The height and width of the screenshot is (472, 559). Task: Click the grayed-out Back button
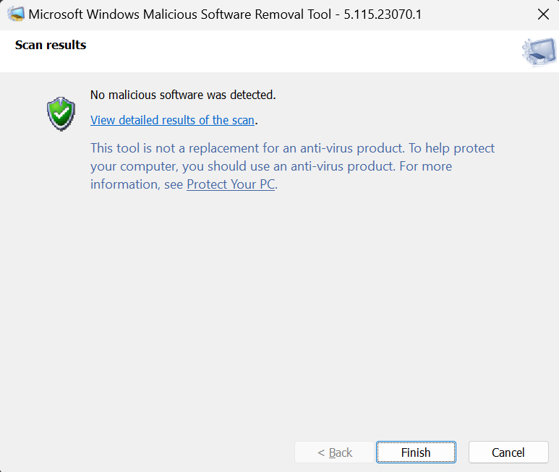[x=334, y=452]
